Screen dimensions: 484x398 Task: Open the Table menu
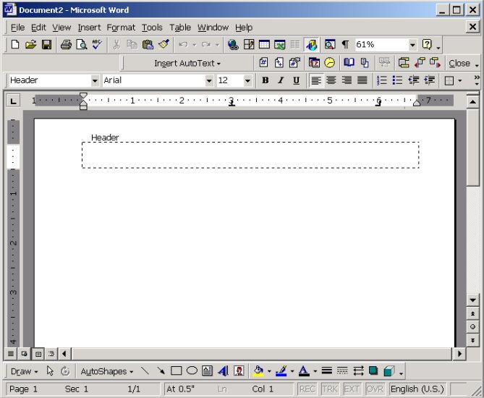[180, 27]
